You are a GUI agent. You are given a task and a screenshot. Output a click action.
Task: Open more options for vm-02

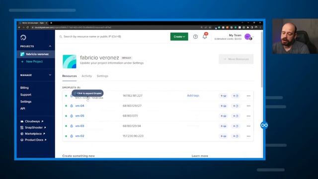[248, 136]
